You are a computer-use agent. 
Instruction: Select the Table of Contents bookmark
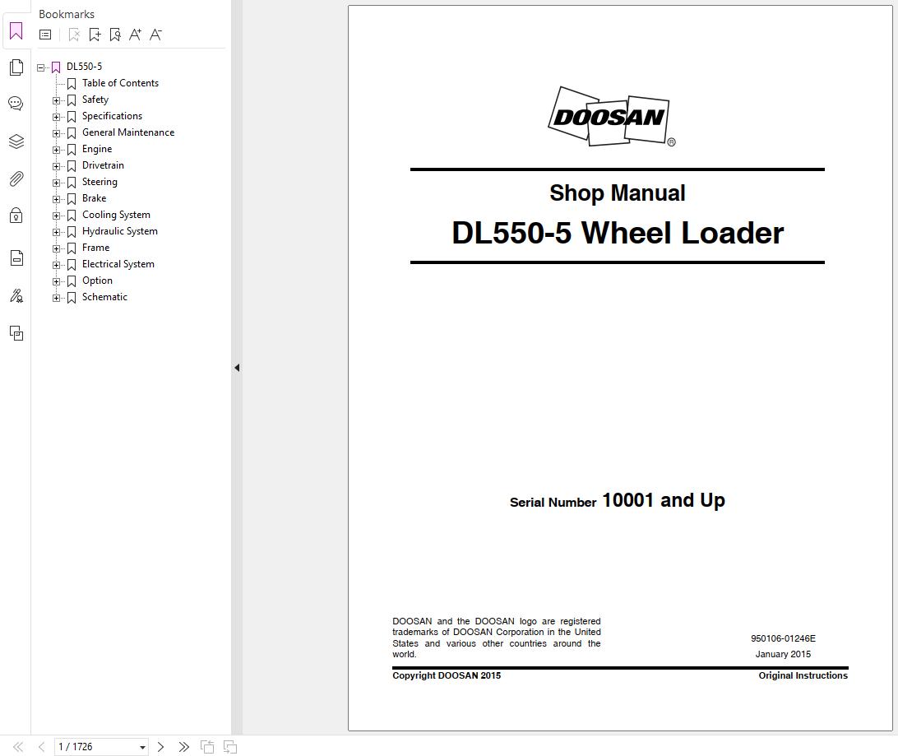tap(120, 83)
